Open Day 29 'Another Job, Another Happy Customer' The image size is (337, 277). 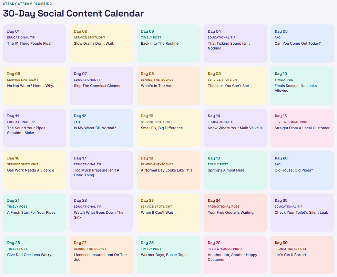235,255
